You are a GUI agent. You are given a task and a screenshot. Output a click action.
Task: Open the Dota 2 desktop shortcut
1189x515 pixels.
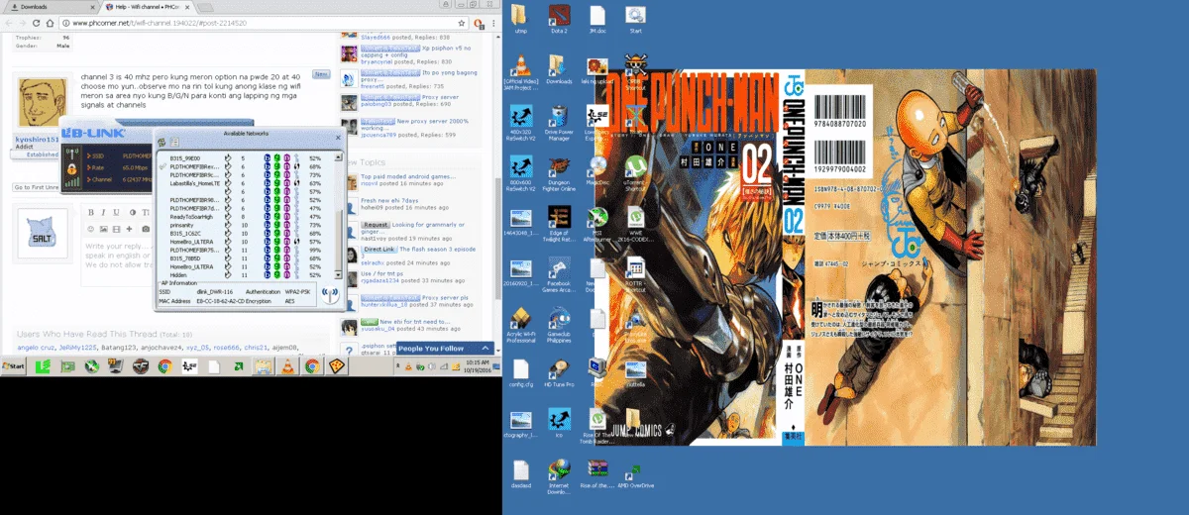559,20
